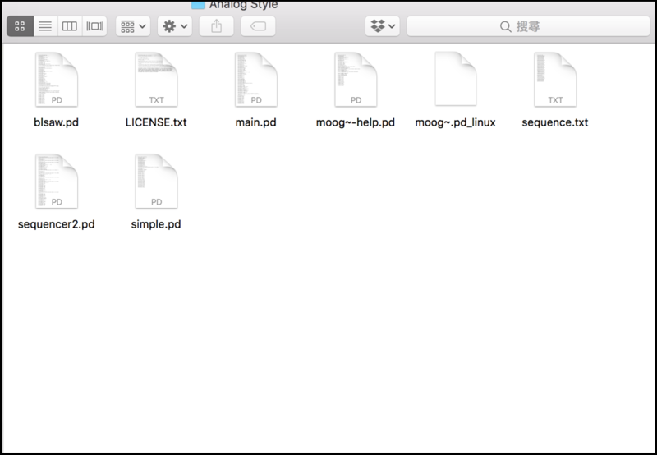
Task: Select the moog~-help.pd file icon
Action: point(356,79)
